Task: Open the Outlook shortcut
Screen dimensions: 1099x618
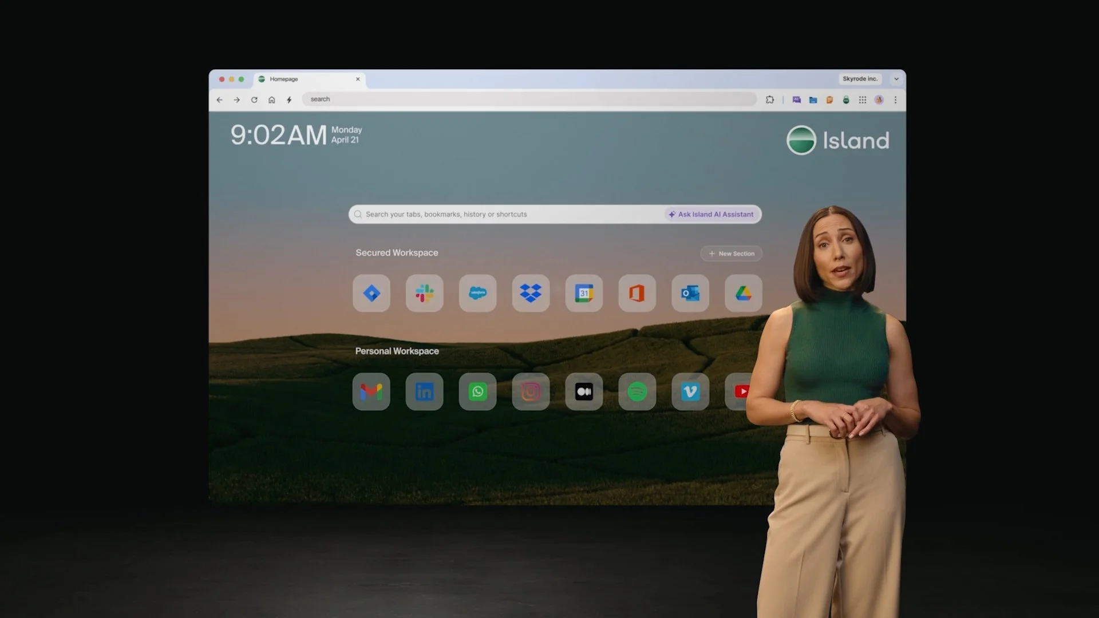Action: pos(690,293)
